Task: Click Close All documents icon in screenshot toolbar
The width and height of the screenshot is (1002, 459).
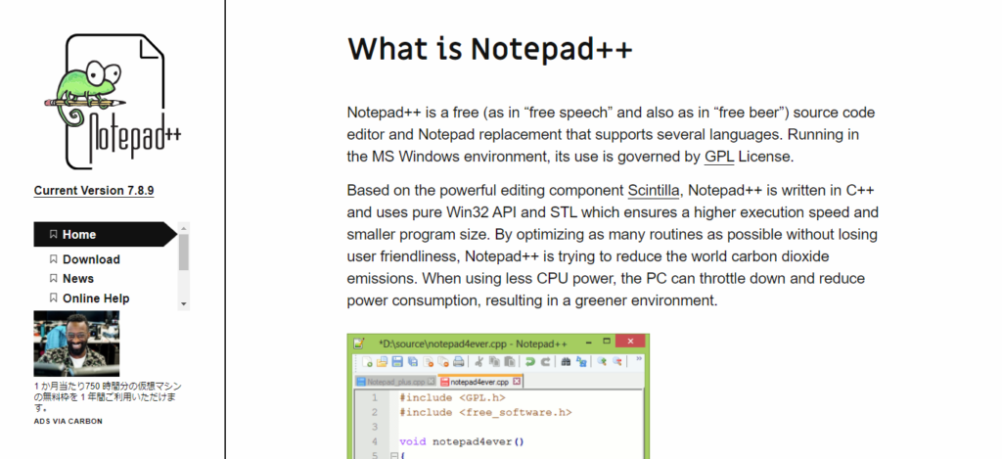Action: (x=443, y=362)
